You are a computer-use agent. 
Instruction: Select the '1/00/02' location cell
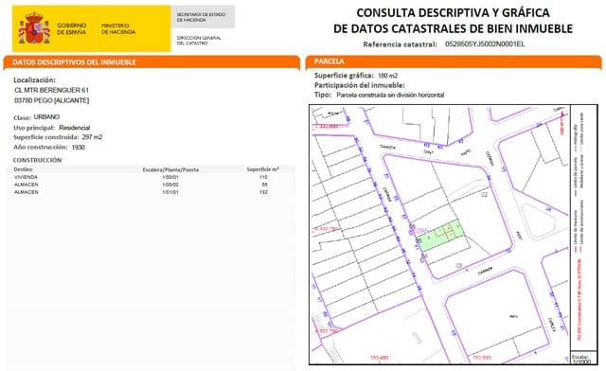[x=170, y=185]
